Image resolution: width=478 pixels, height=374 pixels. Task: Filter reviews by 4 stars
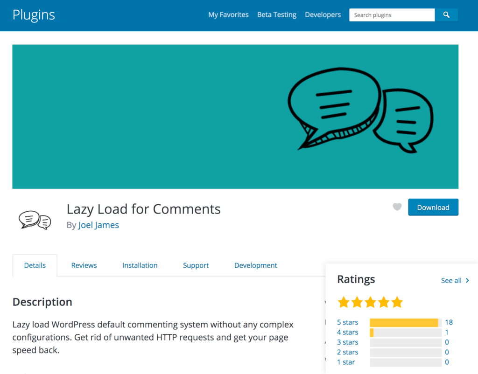(347, 332)
